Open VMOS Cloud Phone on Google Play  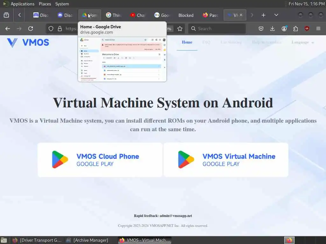(100, 160)
